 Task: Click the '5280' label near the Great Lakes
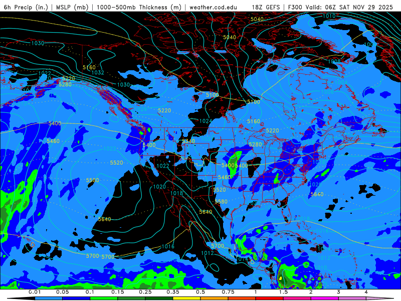coord(255,144)
